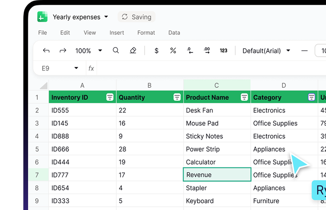326x210 pixels.
Task: Click the increase decimal places icon
Action: click(207, 51)
